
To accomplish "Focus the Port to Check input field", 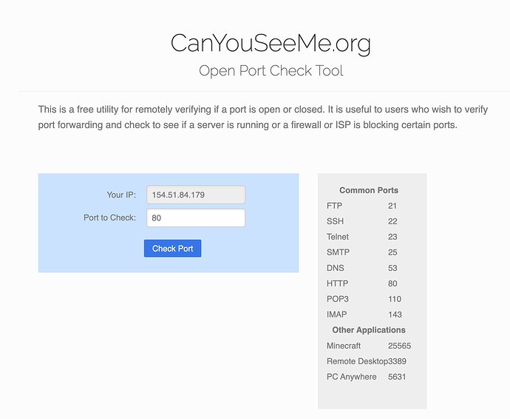I will 196,218.
